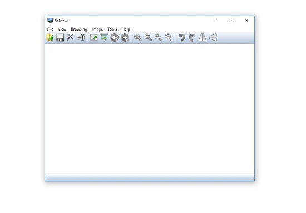
Task: Click the Save floppy disk icon
Action: coord(60,37)
